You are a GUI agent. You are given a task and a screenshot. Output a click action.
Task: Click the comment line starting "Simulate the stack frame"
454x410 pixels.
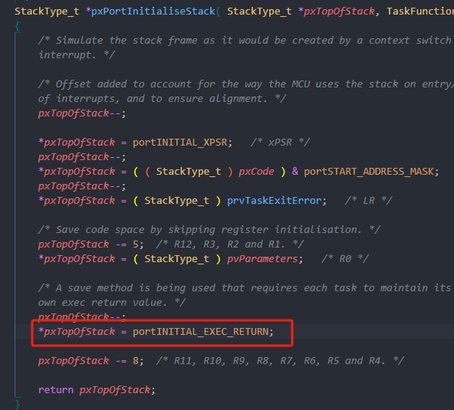click(245, 41)
